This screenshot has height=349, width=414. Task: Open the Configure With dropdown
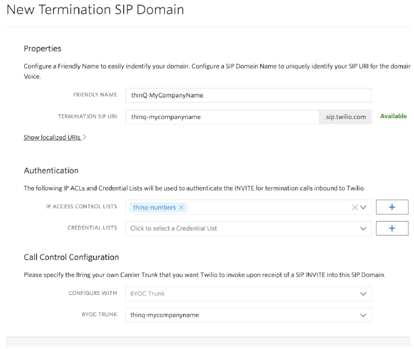tap(249, 294)
